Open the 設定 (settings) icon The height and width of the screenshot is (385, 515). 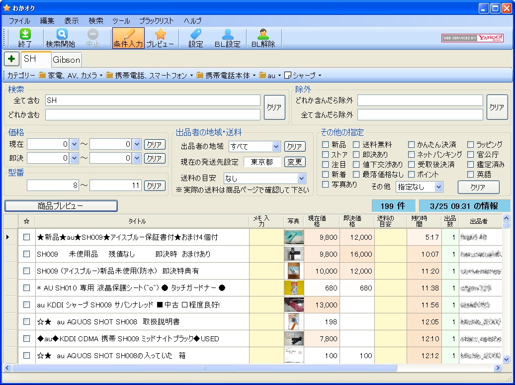(194, 37)
